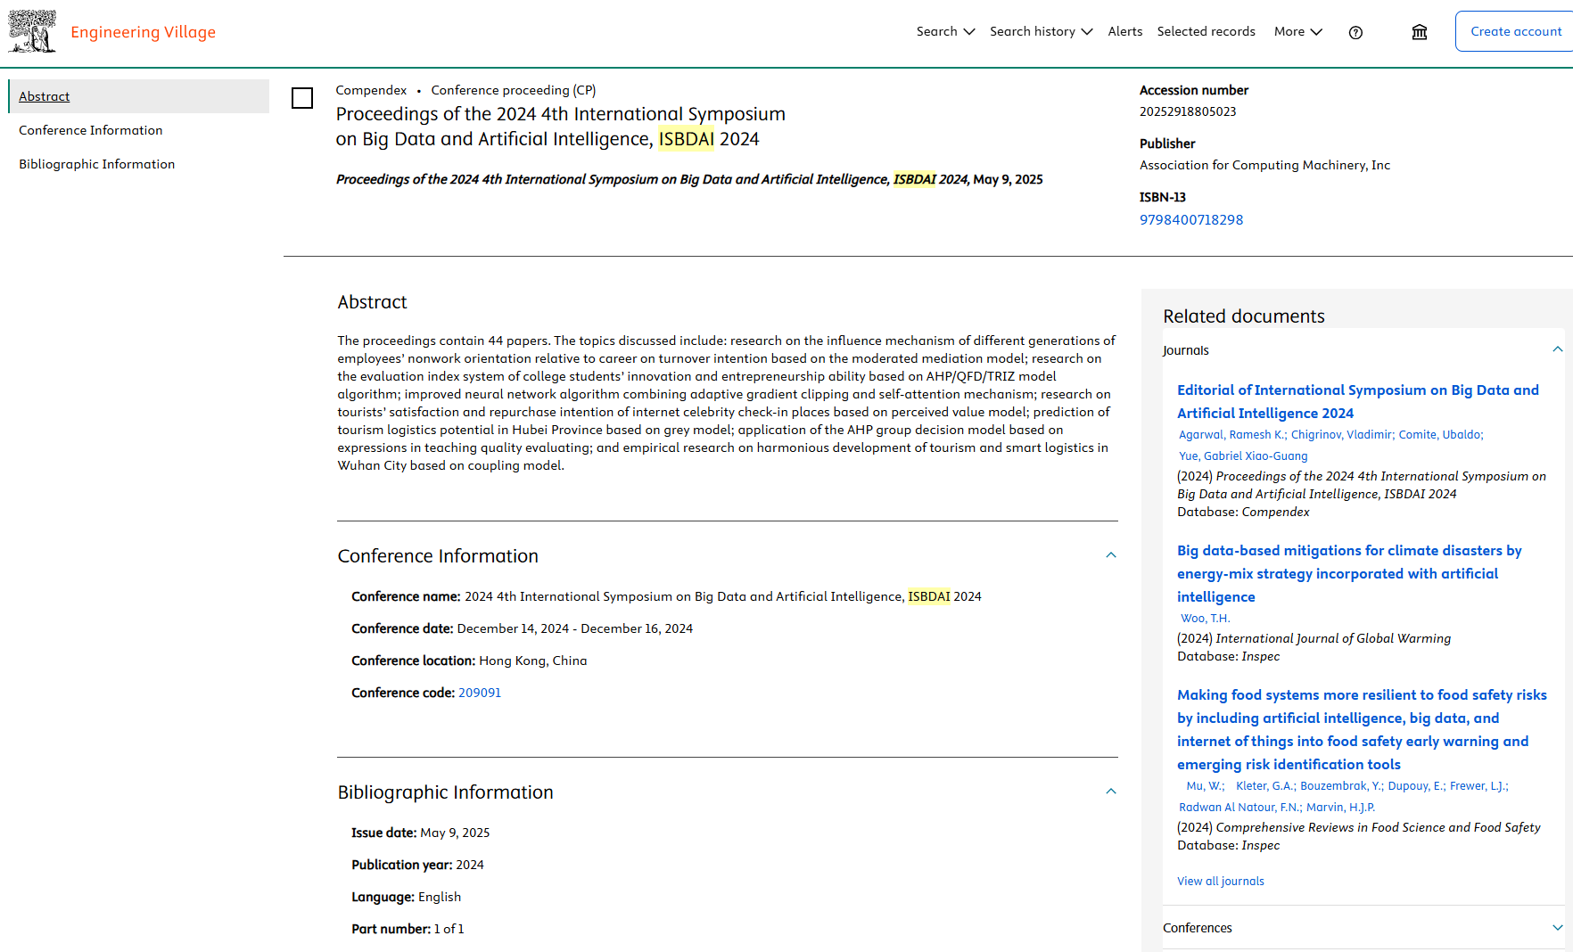Collapse the Journals related documents list

point(1557,349)
